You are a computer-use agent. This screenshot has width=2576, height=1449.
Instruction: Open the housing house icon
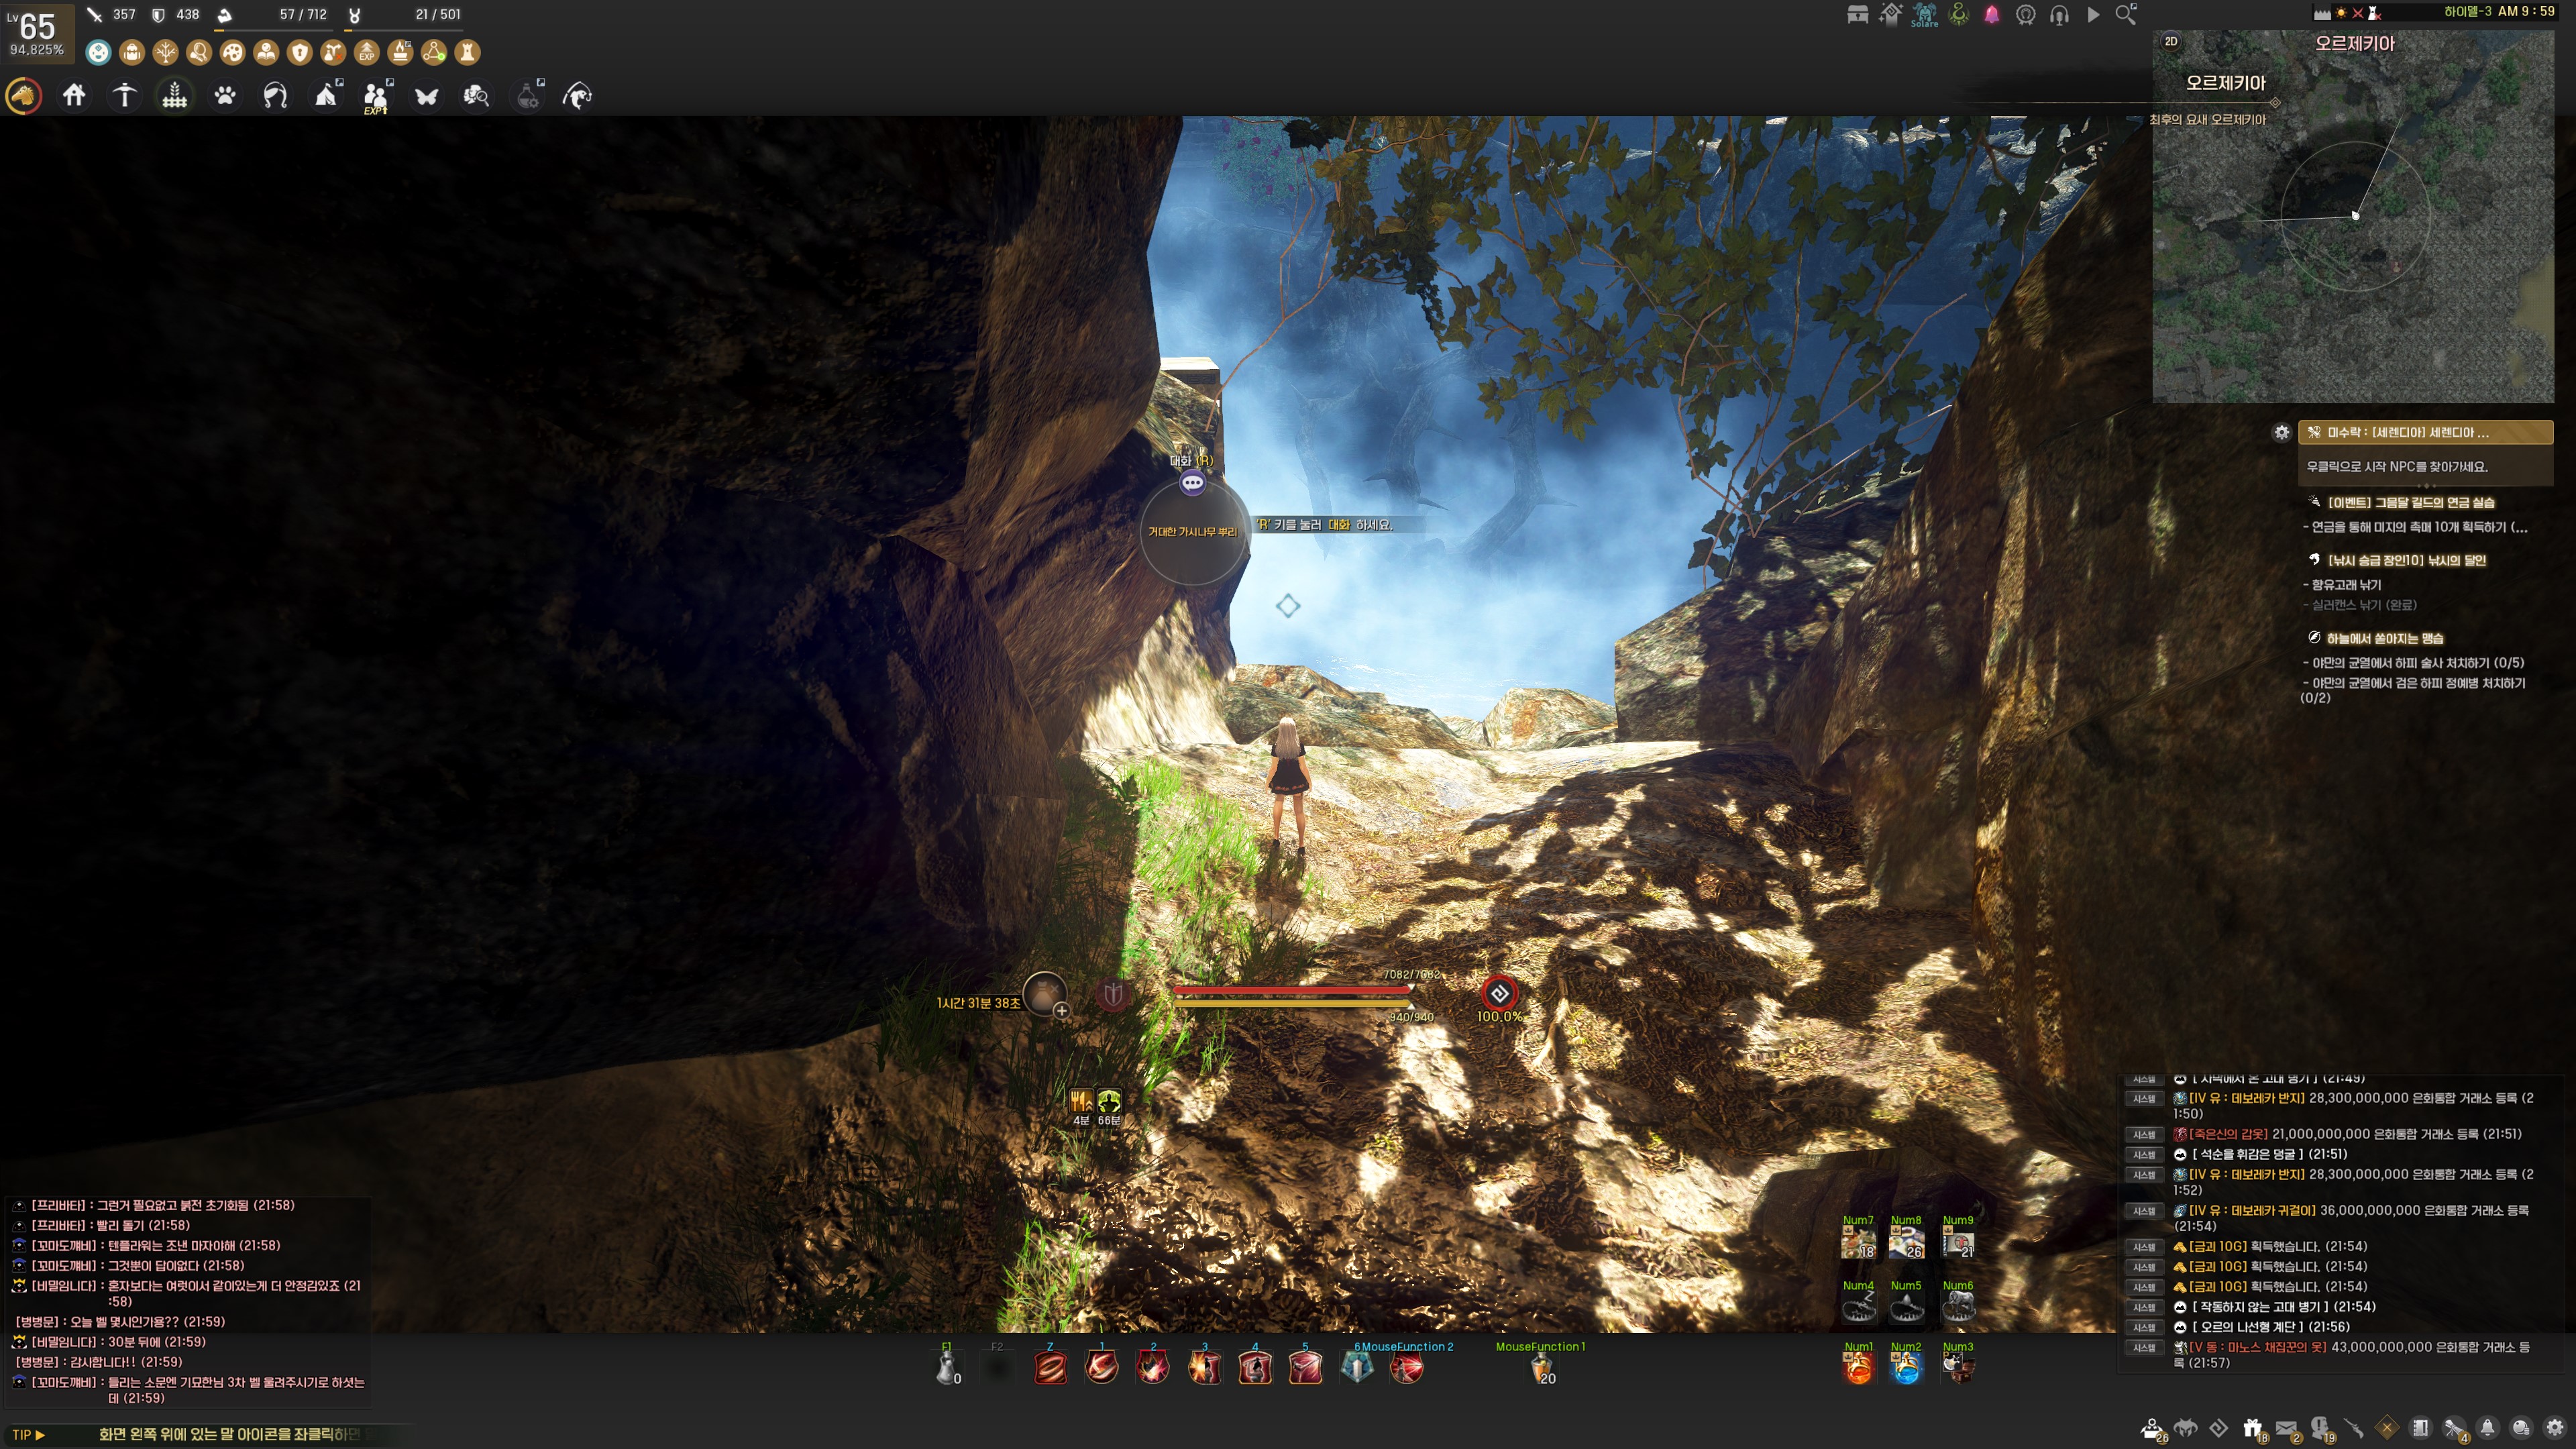point(74,96)
